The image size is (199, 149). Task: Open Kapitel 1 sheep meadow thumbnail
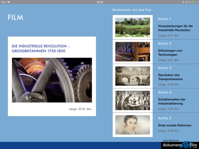(x=133, y=27)
